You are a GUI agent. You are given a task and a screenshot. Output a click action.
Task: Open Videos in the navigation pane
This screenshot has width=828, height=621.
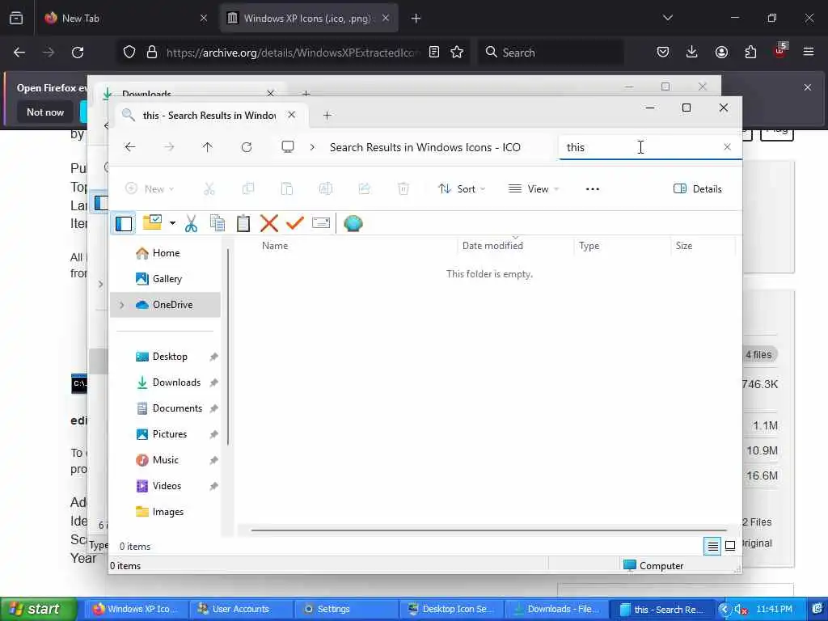click(x=165, y=486)
